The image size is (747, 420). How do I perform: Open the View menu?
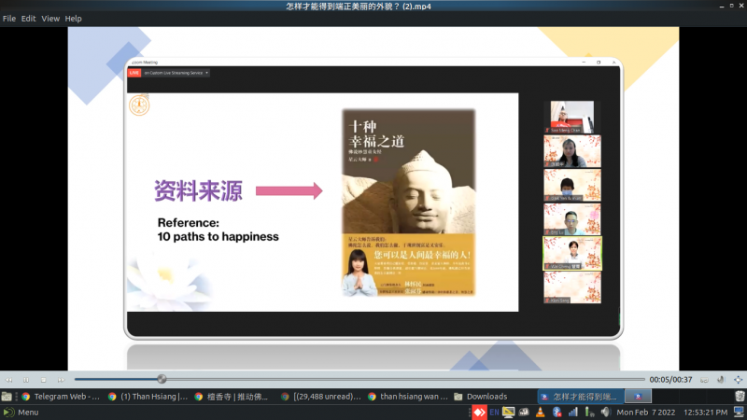click(50, 19)
